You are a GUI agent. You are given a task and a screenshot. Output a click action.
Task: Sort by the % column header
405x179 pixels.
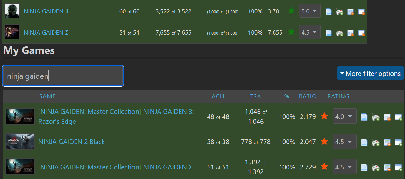[x=287, y=96]
